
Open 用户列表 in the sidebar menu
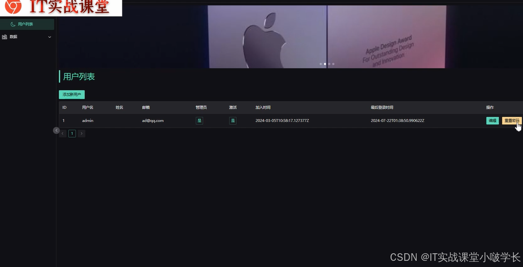pyautogui.click(x=27, y=24)
